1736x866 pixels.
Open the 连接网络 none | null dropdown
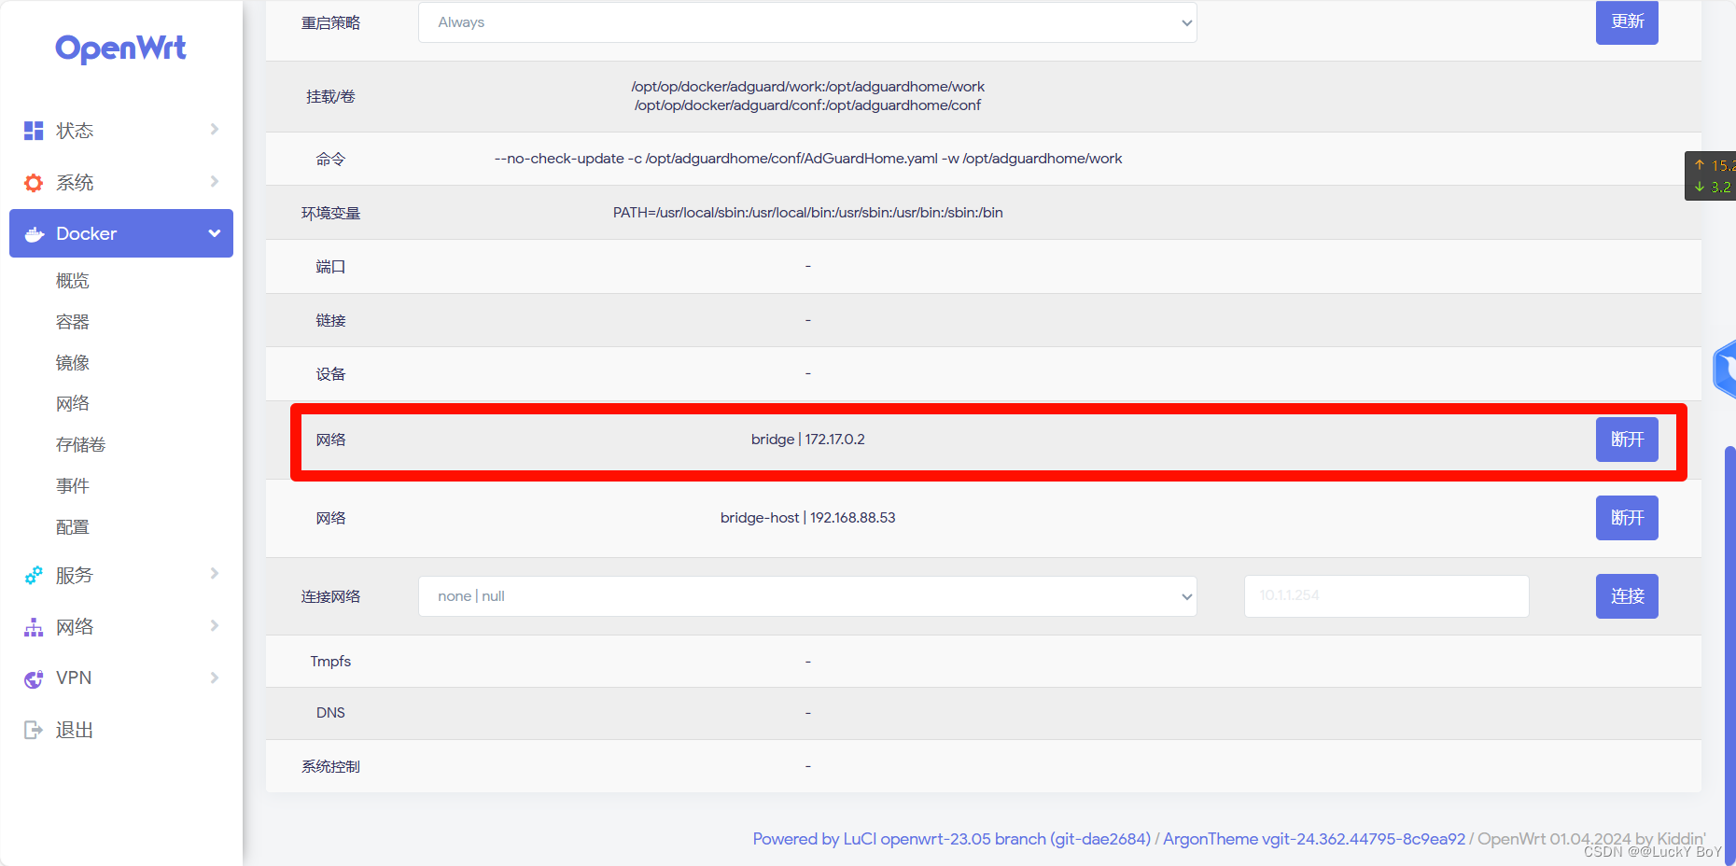click(807, 596)
